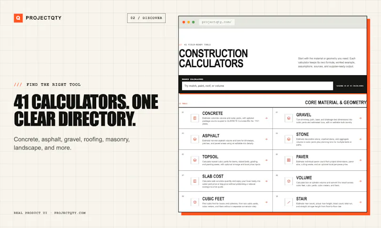Open the Paver grid icon
Image resolution: width=381 pixels, height=228 pixels.
point(289,160)
